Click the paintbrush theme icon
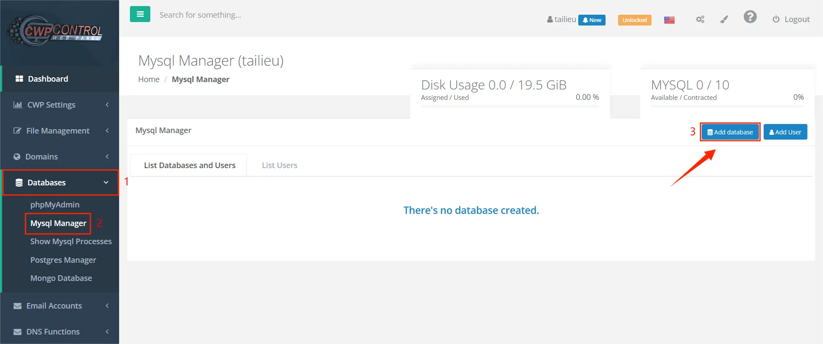823x344 pixels. click(x=724, y=19)
